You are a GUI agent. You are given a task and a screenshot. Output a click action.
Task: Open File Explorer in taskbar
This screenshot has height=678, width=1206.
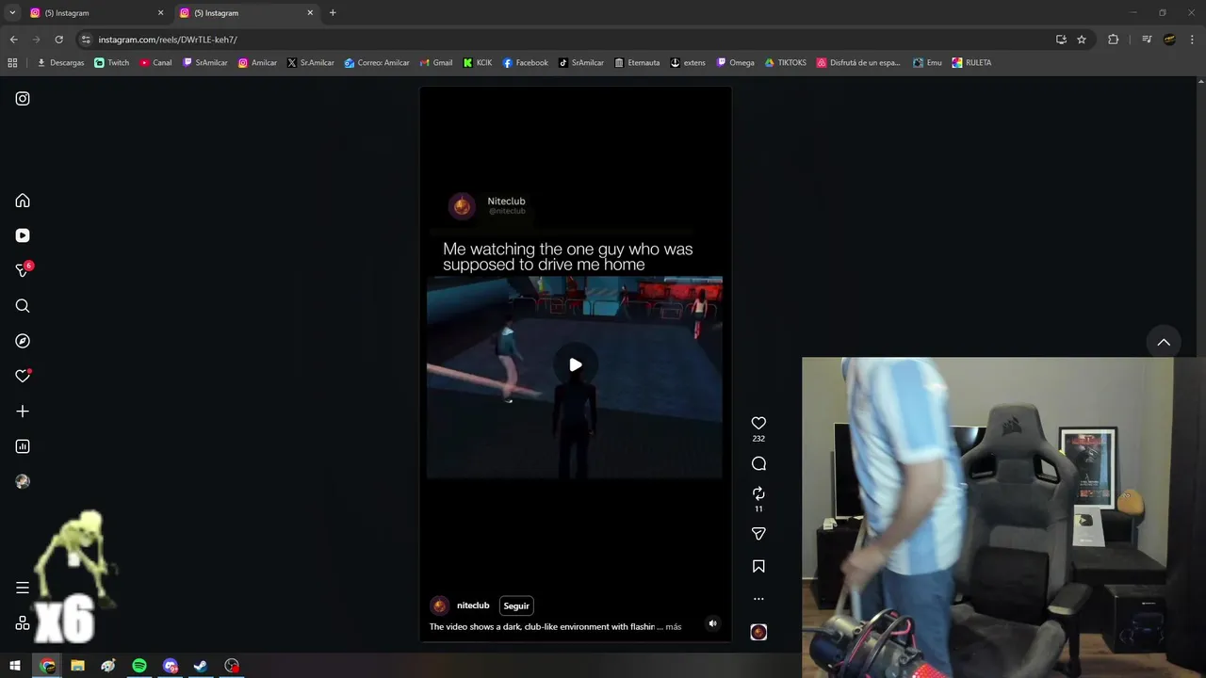point(77,666)
